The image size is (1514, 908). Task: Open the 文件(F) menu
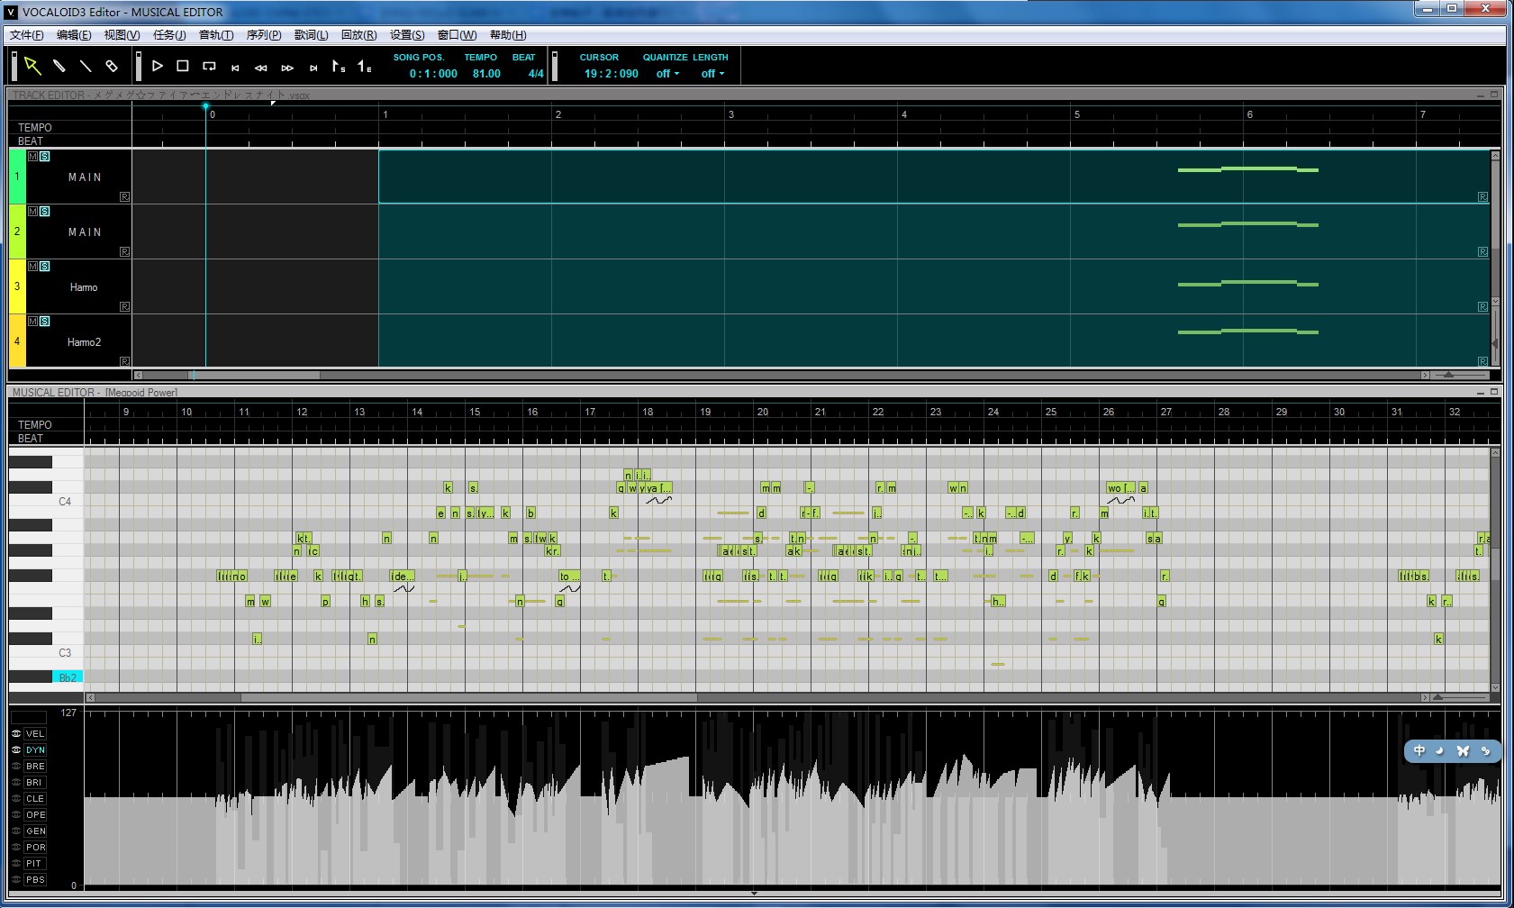tap(27, 35)
